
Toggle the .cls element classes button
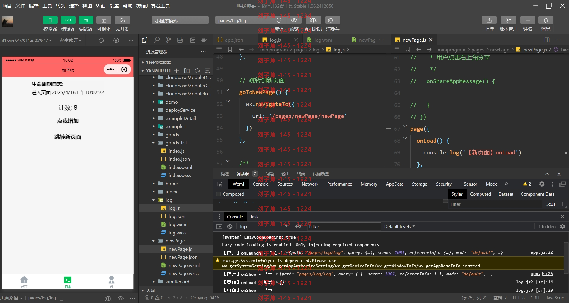click(551, 204)
